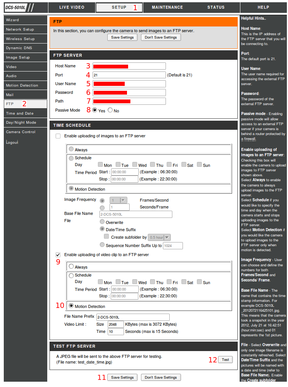Toggle uploading of video clip to FTP
The width and height of the screenshot is (288, 387).
coord(58,255)
